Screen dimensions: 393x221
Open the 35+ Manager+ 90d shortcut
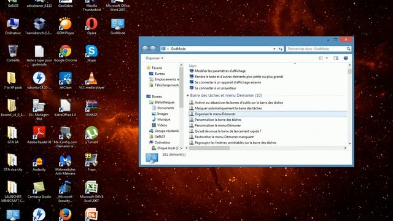click(x=39, y=110)
